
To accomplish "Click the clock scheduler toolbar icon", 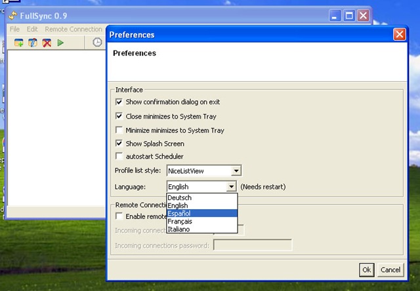I will pos(97,43).
